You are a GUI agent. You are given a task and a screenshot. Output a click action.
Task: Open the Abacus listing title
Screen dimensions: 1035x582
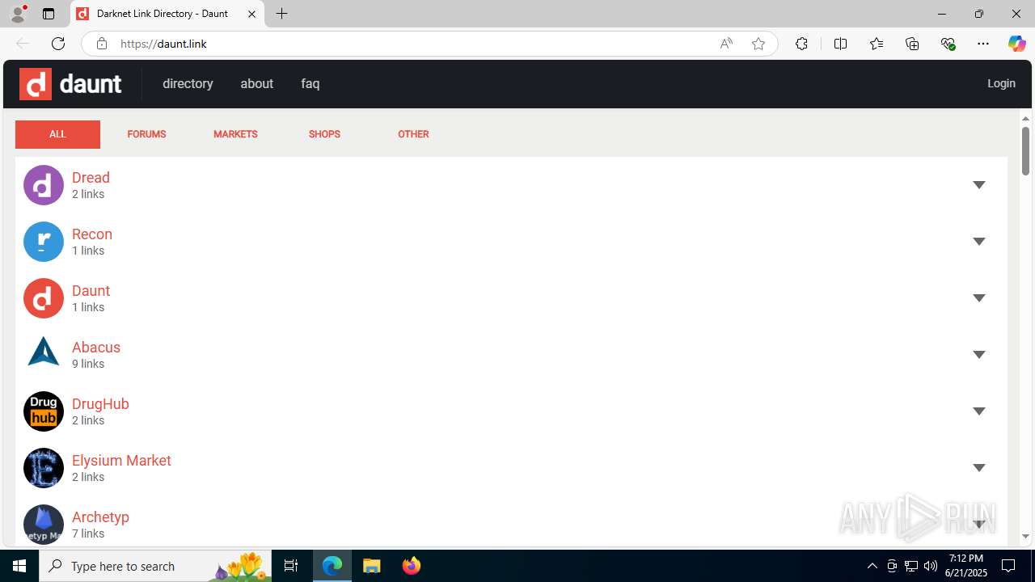point(96,348)
